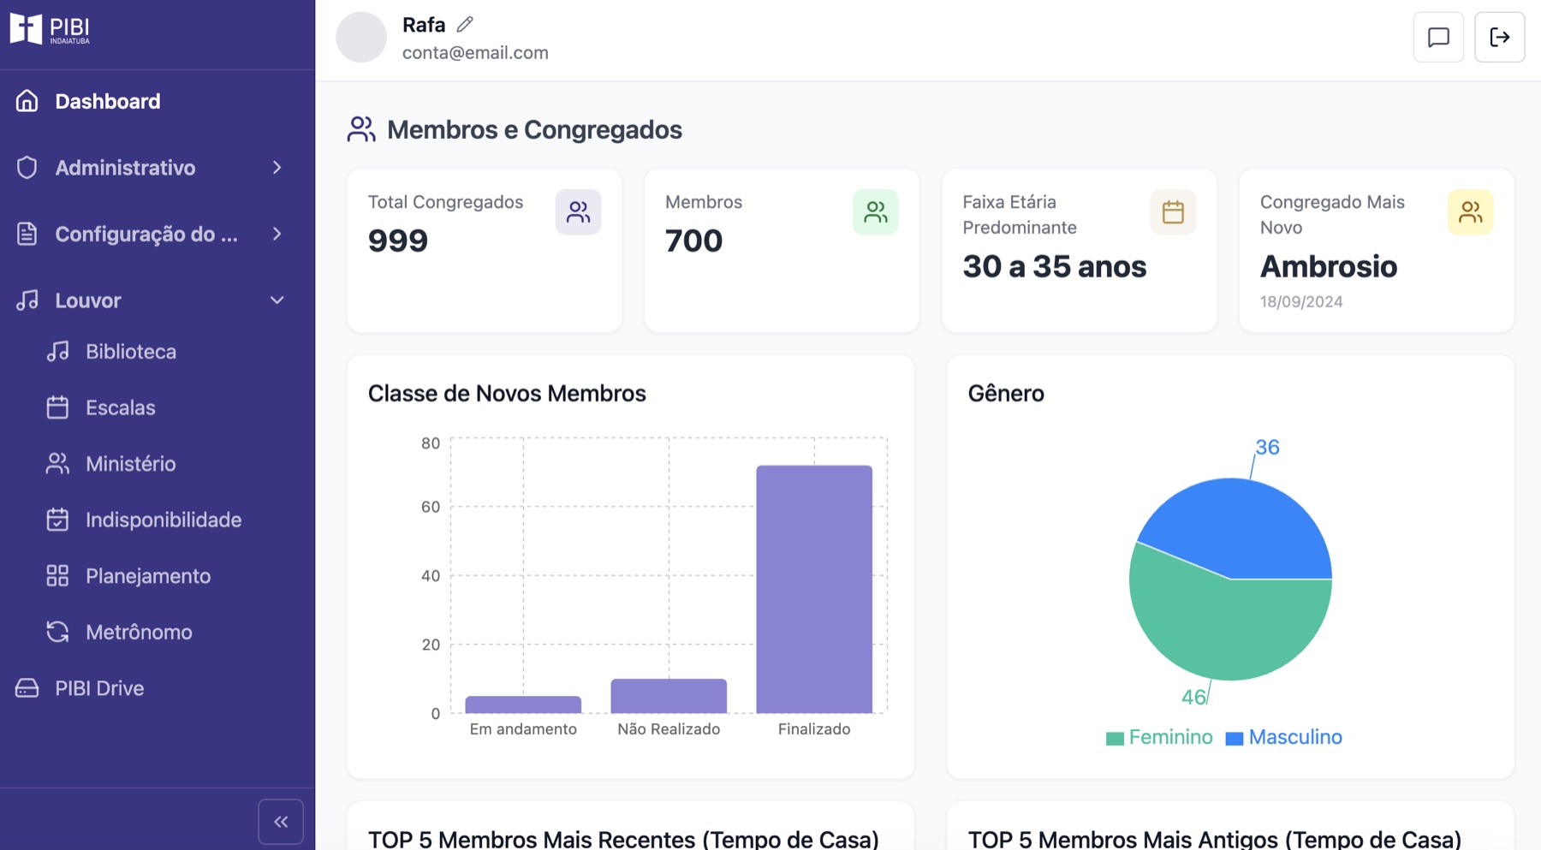Click the Ministério people icon

tap(57, 464)
